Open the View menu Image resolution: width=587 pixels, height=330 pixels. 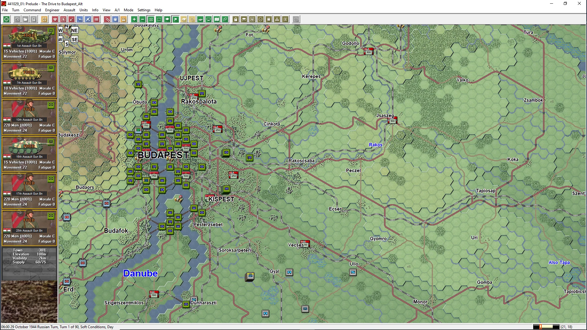(106, 10)
